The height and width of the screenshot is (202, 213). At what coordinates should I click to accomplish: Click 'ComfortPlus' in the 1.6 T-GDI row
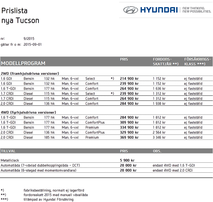95,122
